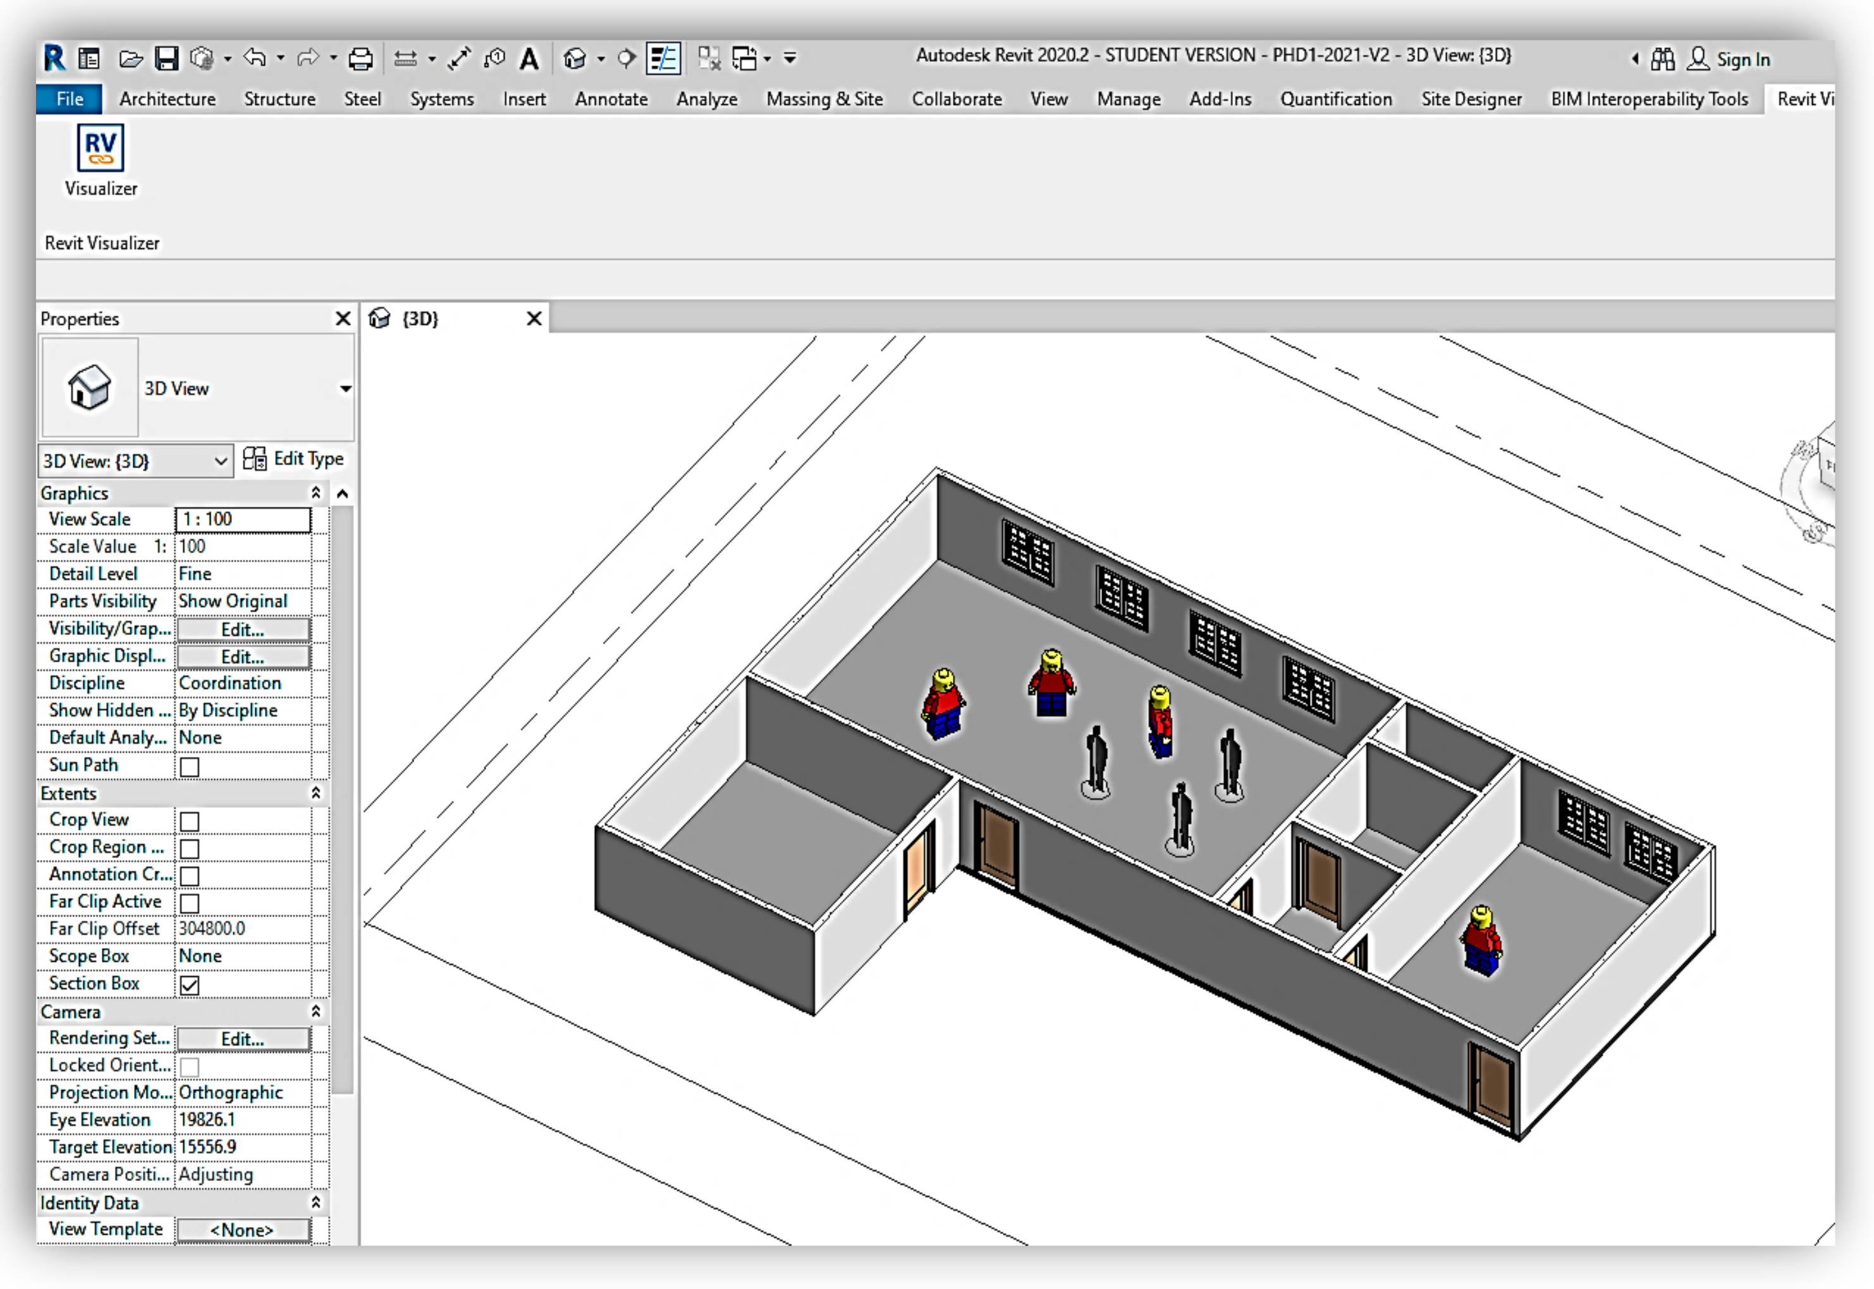Select the Text tool icon (A)
1874x1289 pixels.
point(529,59)
